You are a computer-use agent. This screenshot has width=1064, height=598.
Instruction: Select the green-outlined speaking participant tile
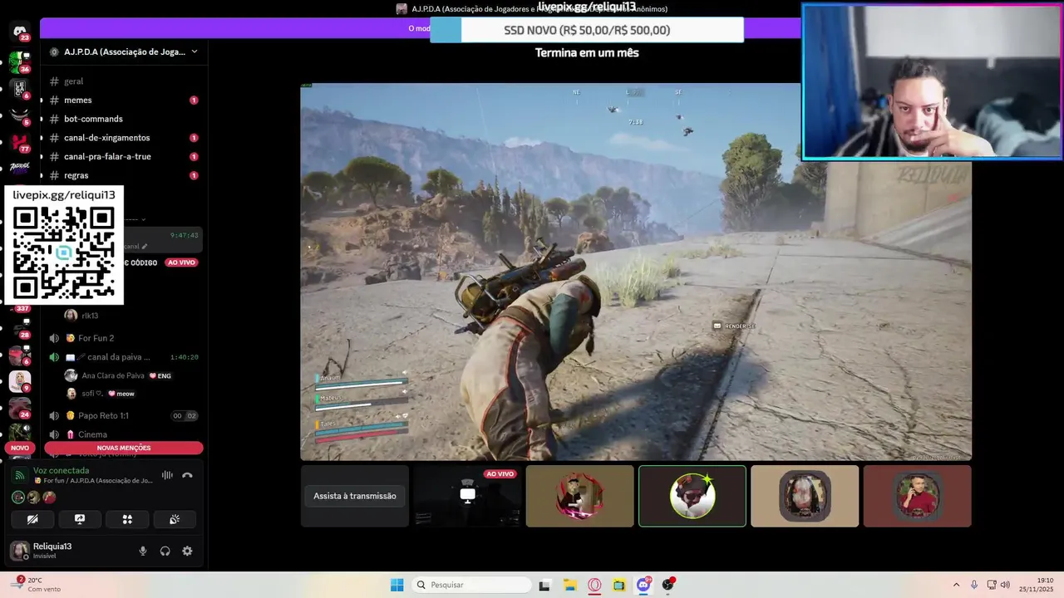[x=692, y=496]
